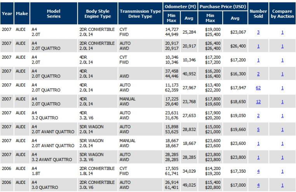Compare by auction for row with 62 sold

tap(282, 88)
